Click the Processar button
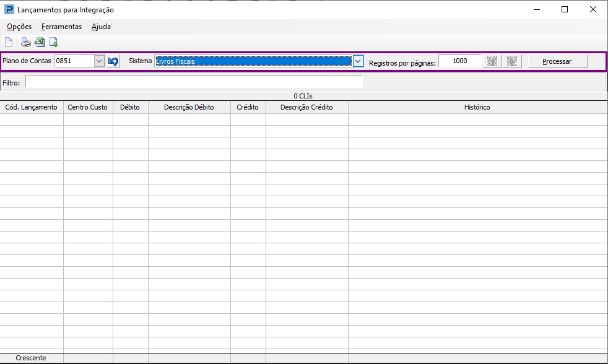Viewport: 608px width, 364px height. (557, 61)
